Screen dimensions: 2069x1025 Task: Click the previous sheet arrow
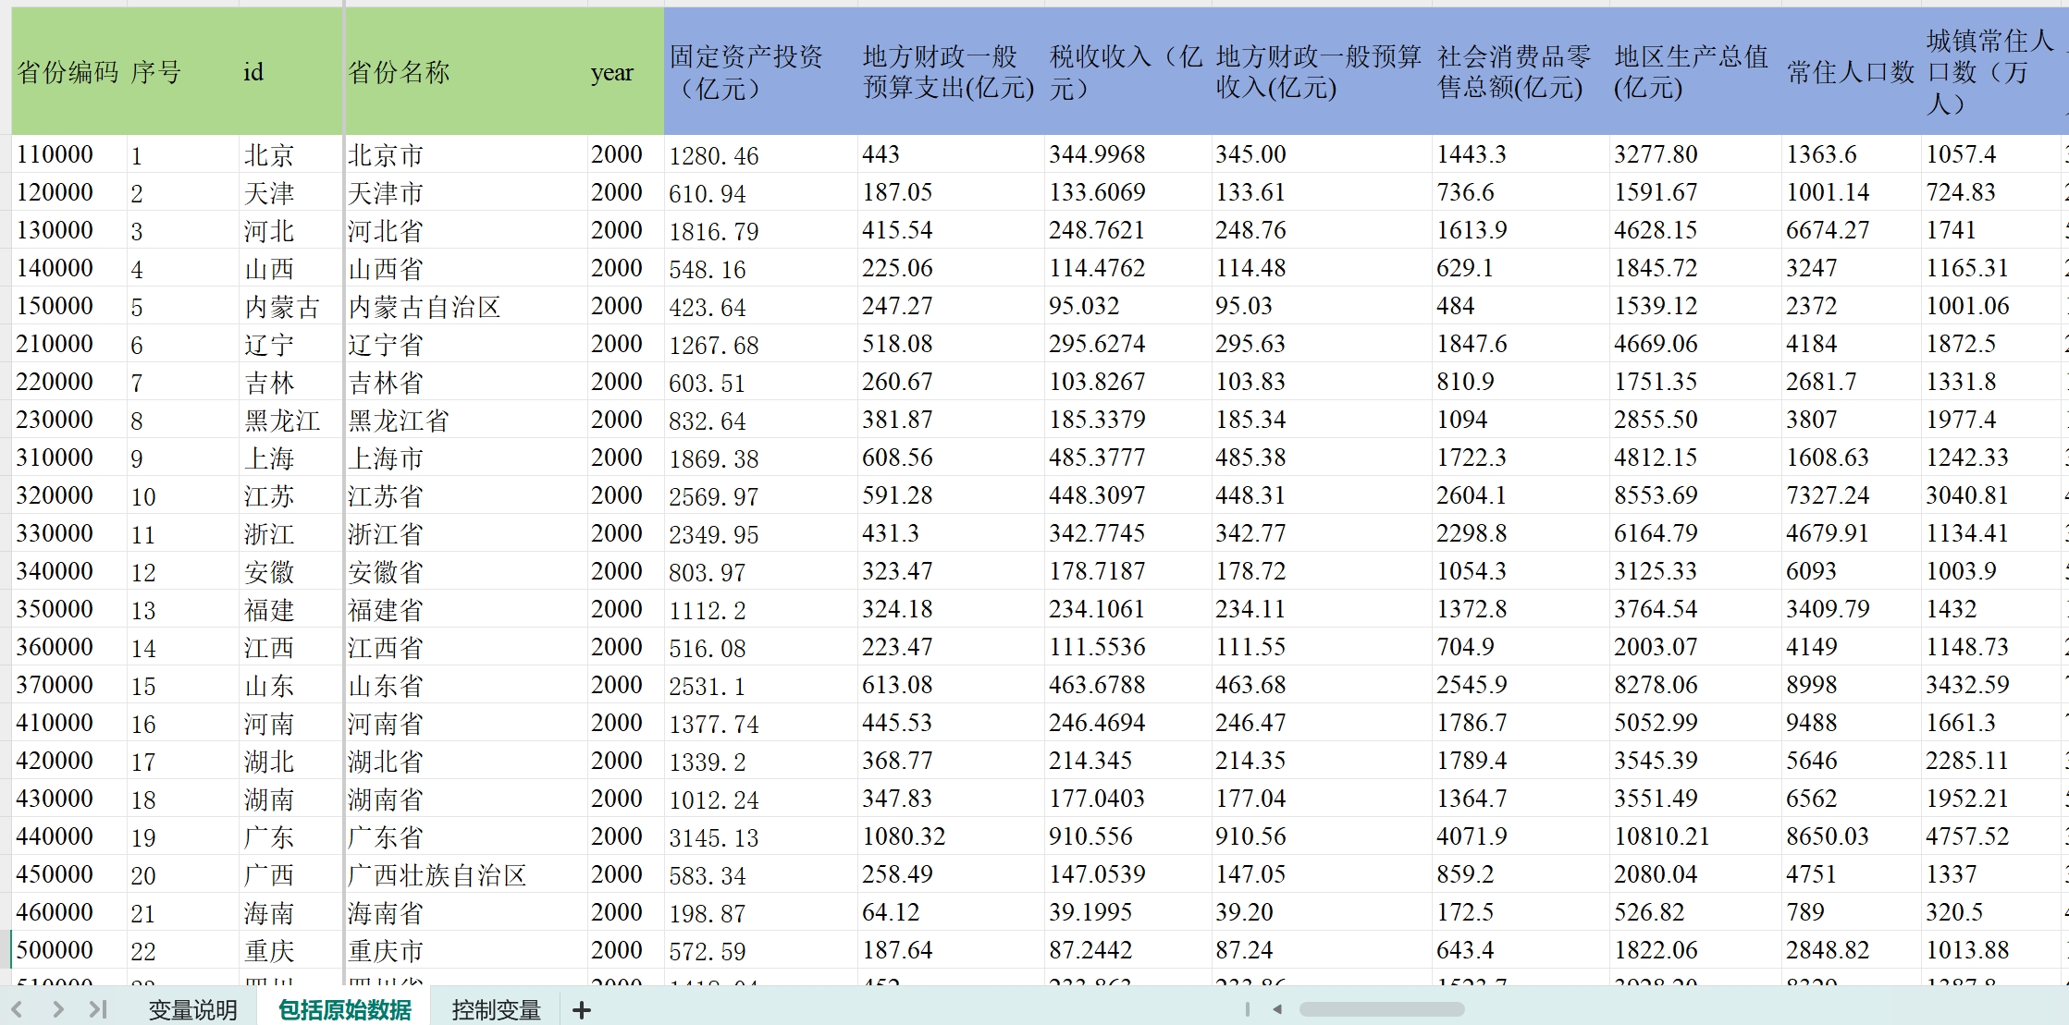click(17, 1009)
